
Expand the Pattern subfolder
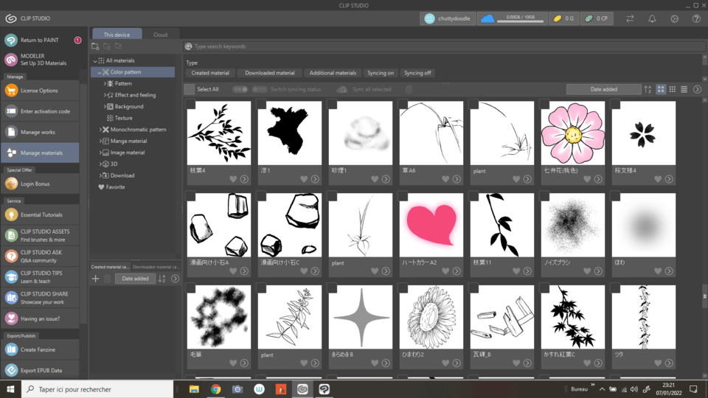pos(105,83)
